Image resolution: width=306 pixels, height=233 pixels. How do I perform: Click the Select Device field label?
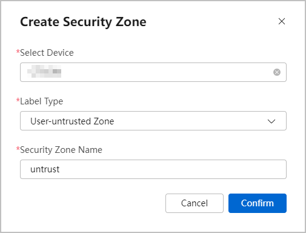47,53
